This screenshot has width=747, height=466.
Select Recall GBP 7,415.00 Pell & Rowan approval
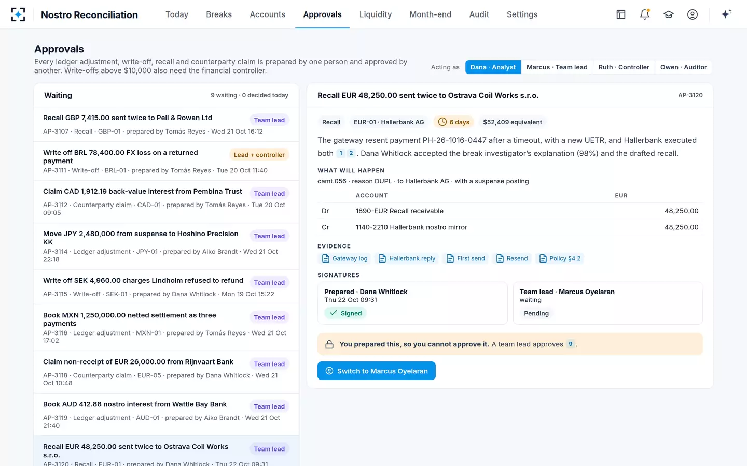[x=166, y=124]
